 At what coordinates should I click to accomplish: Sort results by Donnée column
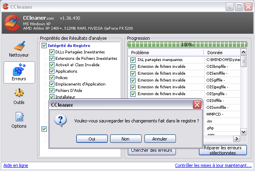(x=222, y=53)
